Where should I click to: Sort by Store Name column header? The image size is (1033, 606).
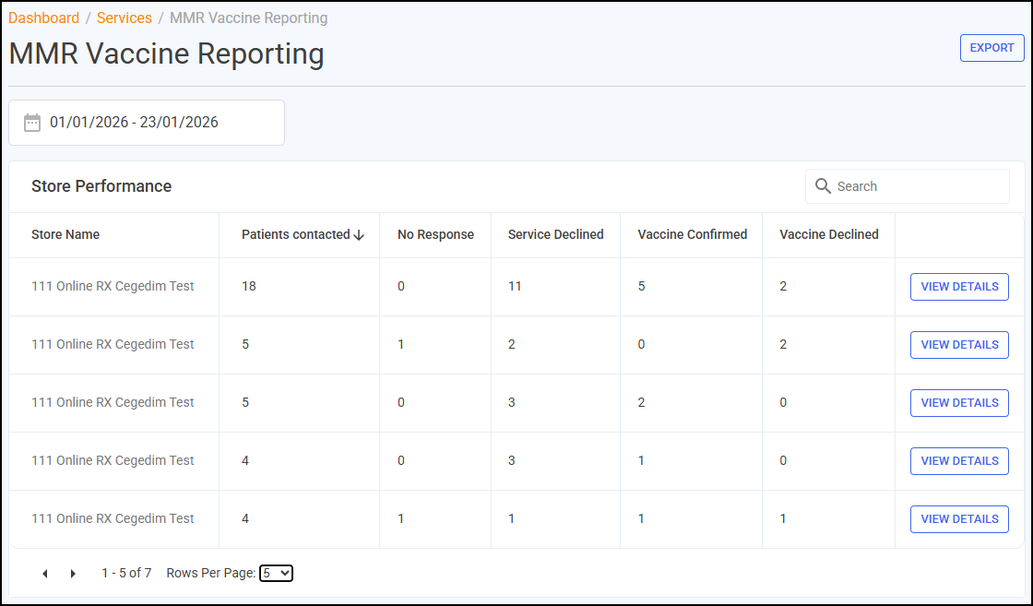pyautogui.click(x=65, y=234)
